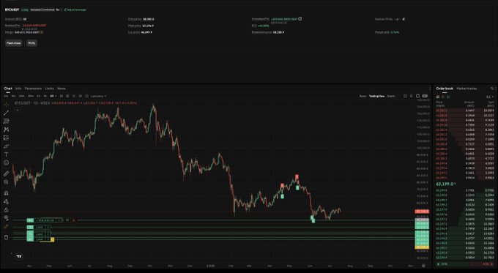This screenshot has height=273, width=498.
Task: Select the pattern drawing tool
Action: 6,130
